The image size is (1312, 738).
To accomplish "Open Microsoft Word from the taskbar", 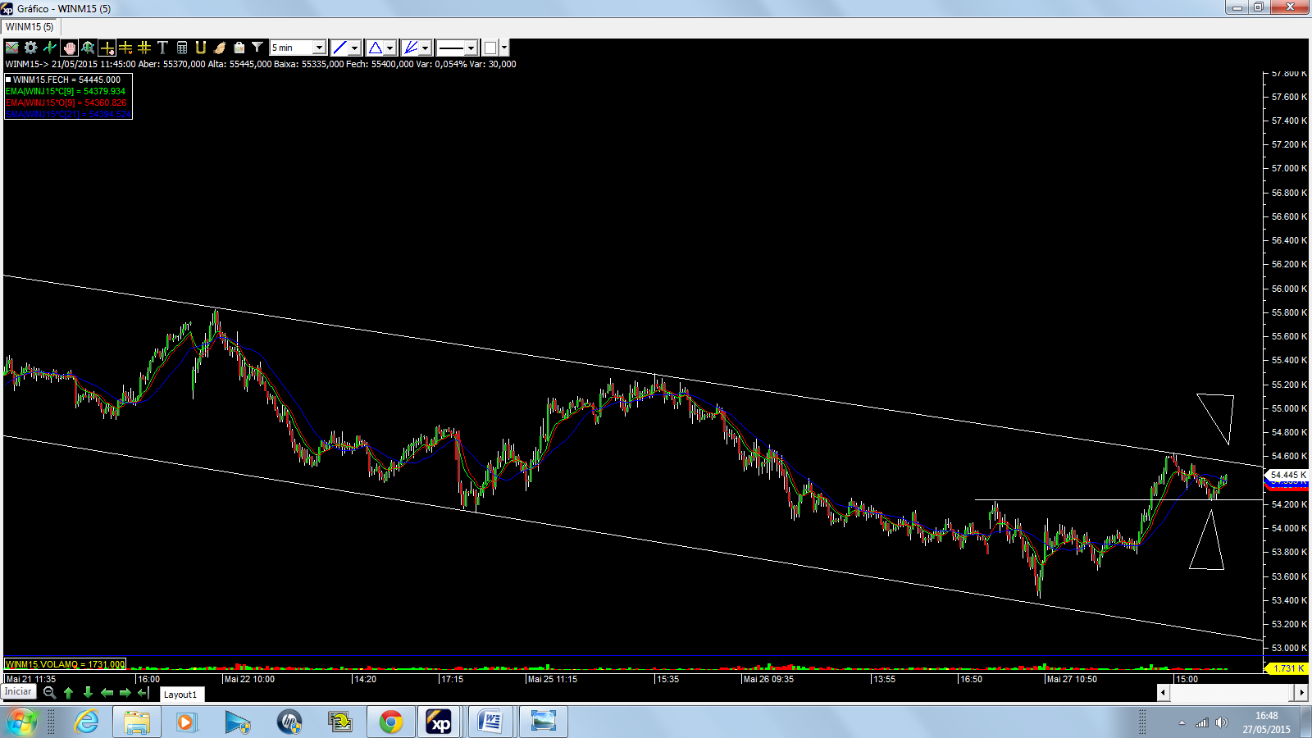I will coord(490,722).
